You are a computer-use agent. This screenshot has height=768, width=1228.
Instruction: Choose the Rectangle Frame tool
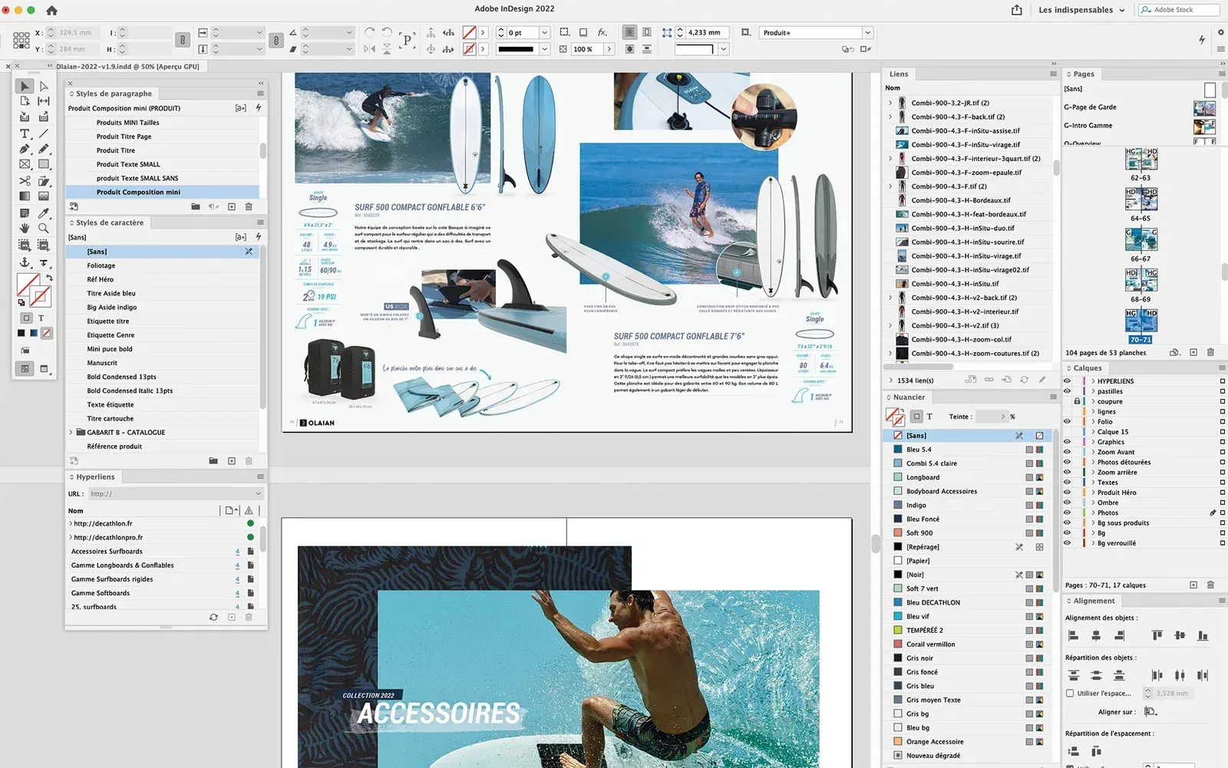tap(25, 164)
